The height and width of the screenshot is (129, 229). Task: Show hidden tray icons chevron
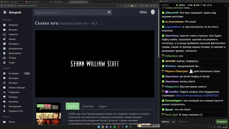[x=208, y=127]
